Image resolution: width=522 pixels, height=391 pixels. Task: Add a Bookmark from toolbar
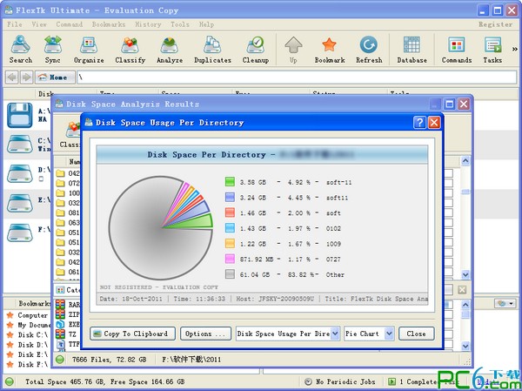[330, 50]
